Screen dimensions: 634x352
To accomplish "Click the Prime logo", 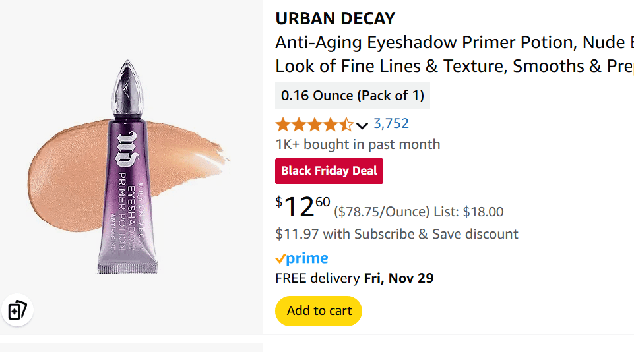I will tap(301, 258).
